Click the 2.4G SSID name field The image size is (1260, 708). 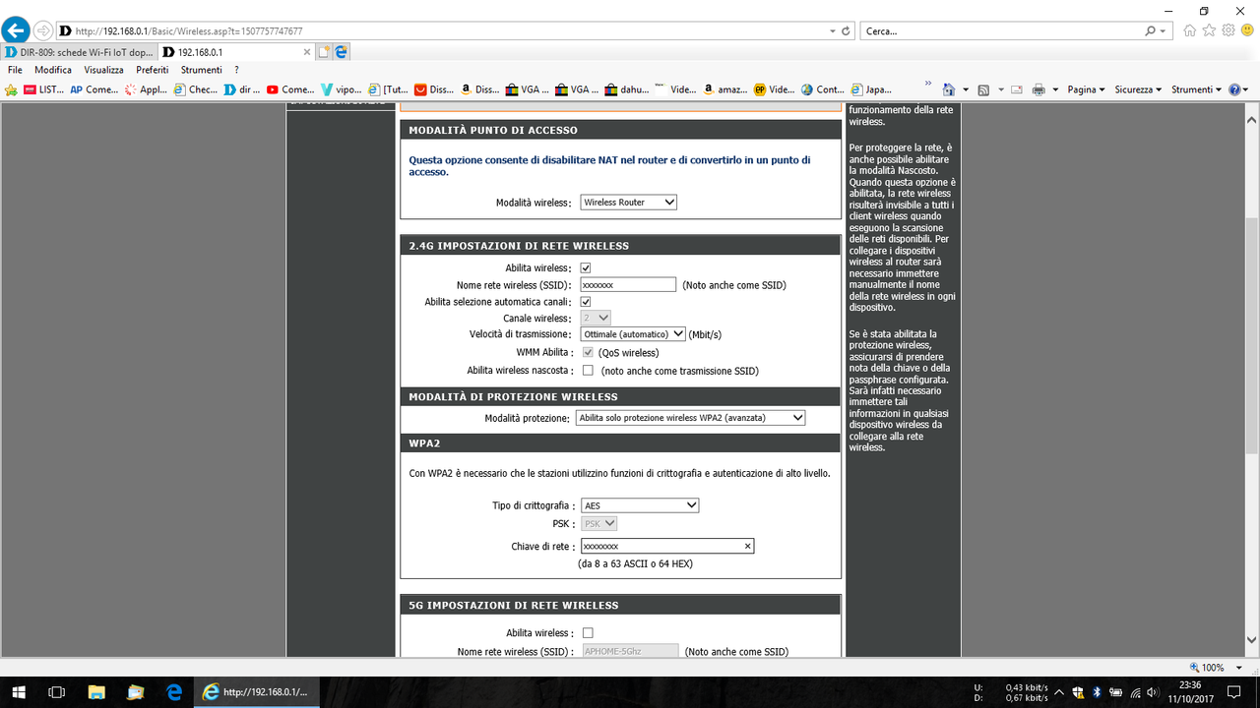[x=628, y=284]
